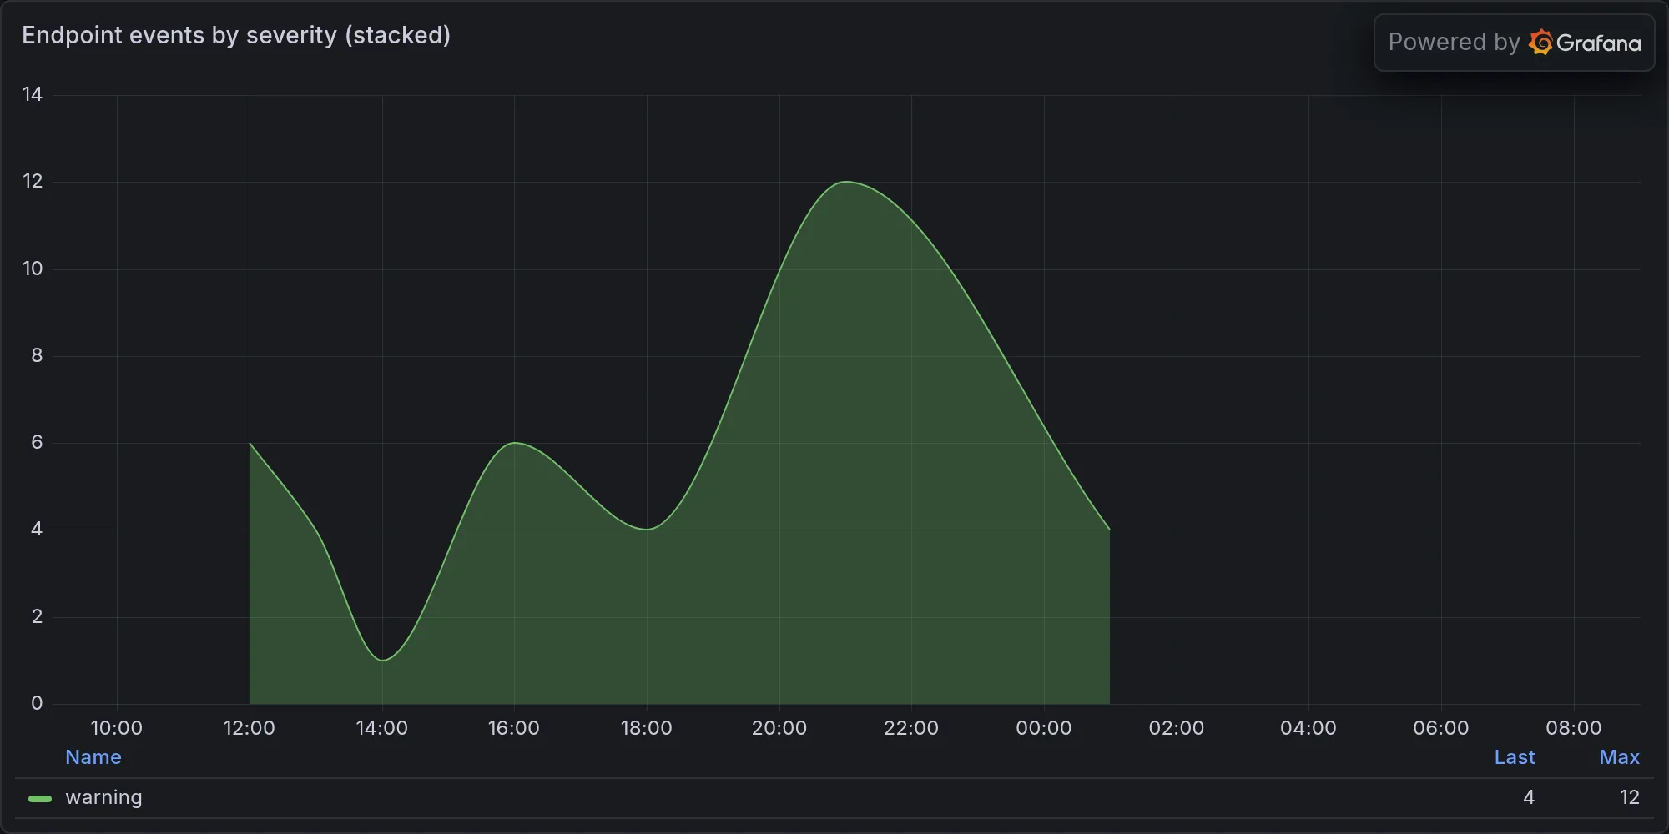Click the 20:00 x-axis label

[x=779, y=728]
